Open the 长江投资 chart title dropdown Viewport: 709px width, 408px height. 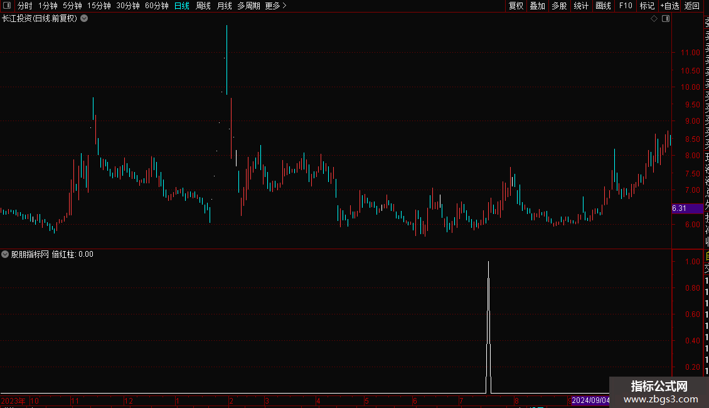click(84, 19)
